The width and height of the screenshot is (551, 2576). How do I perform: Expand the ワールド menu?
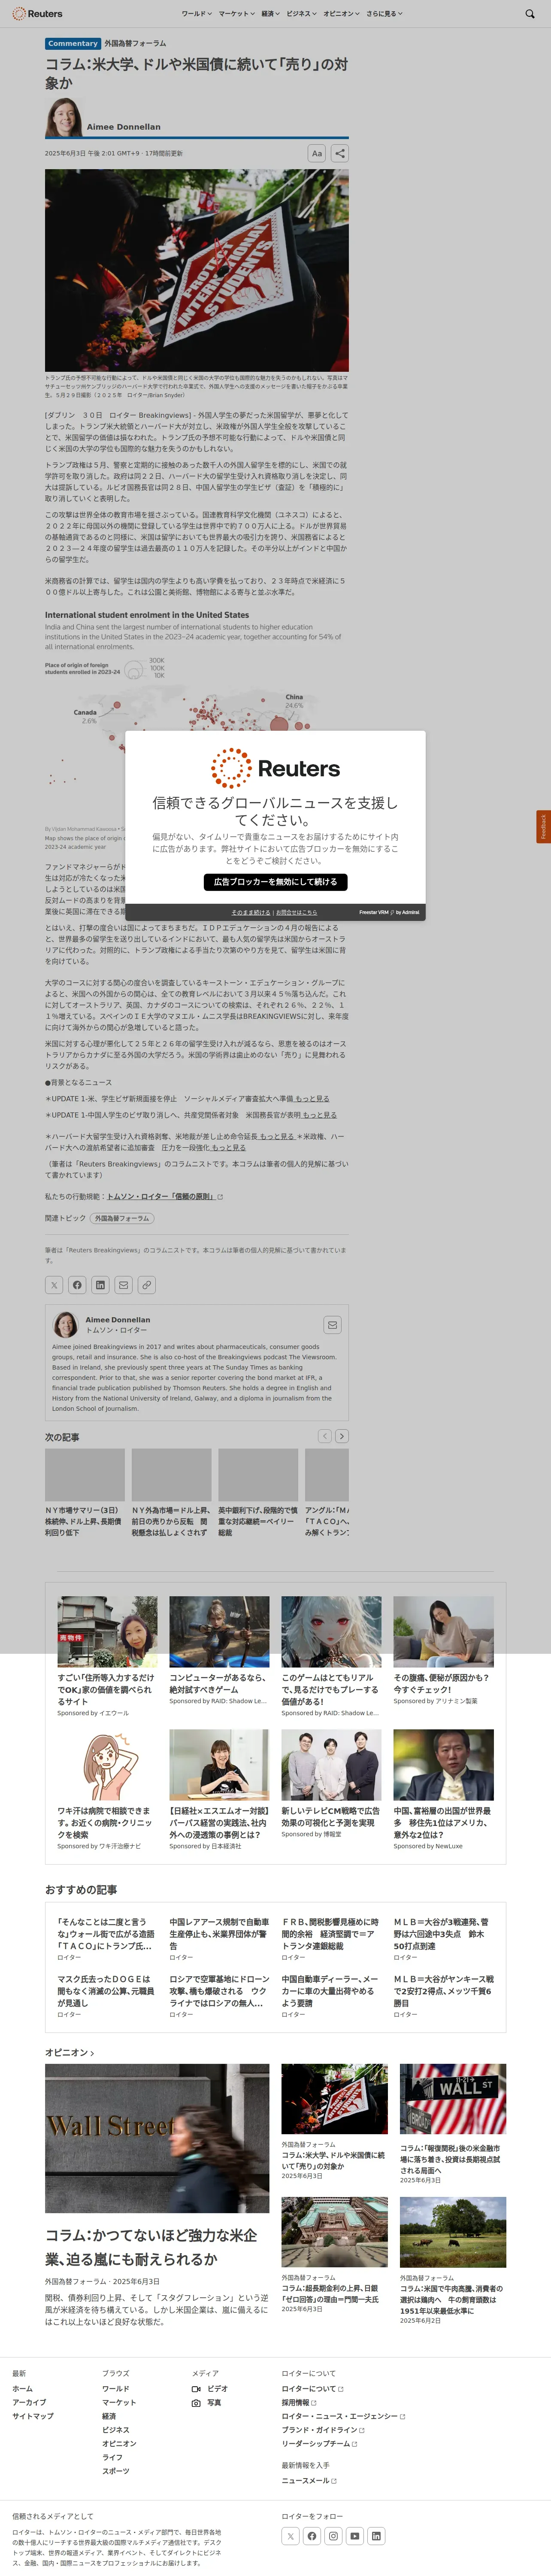pos(197,14)
